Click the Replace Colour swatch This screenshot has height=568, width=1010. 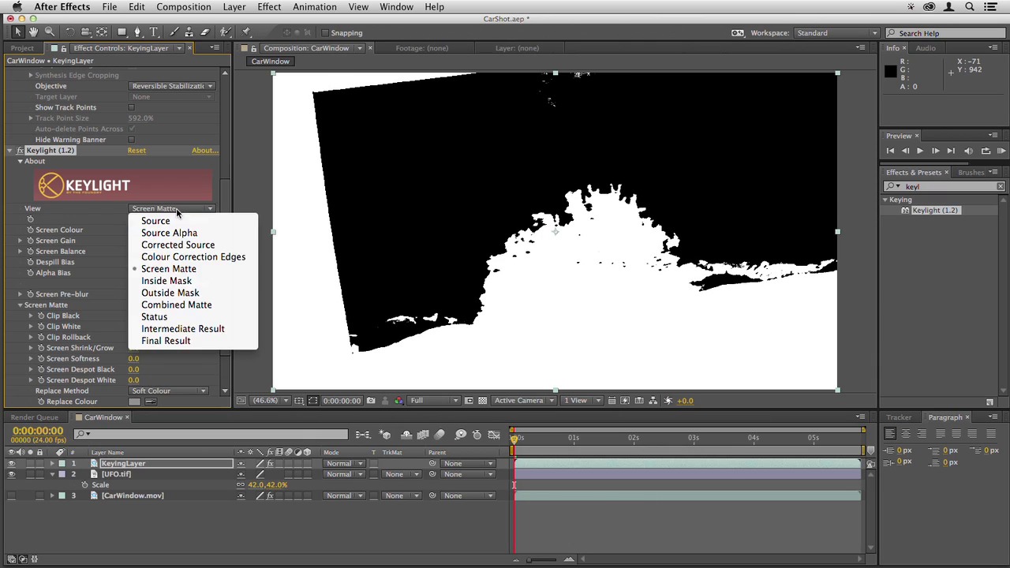(x=134, y=402)
